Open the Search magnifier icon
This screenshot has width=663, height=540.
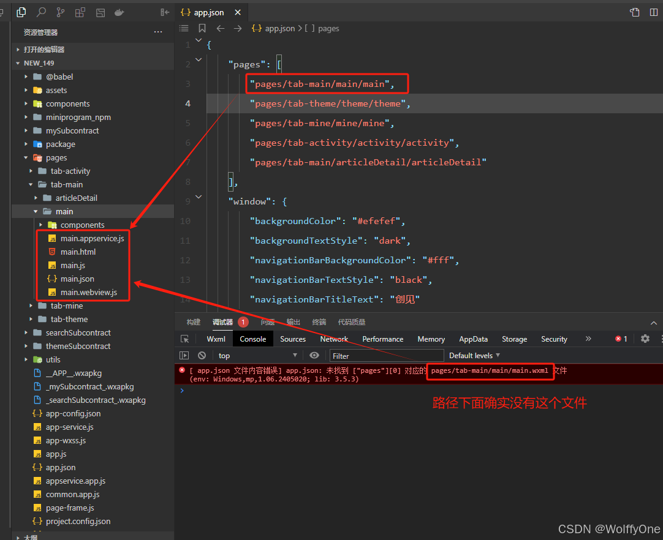point(41,12)
